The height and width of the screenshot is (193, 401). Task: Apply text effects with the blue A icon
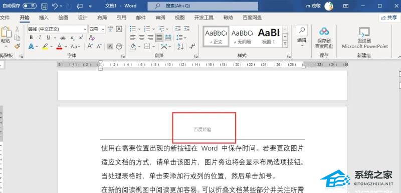click(x=31, y=47)
